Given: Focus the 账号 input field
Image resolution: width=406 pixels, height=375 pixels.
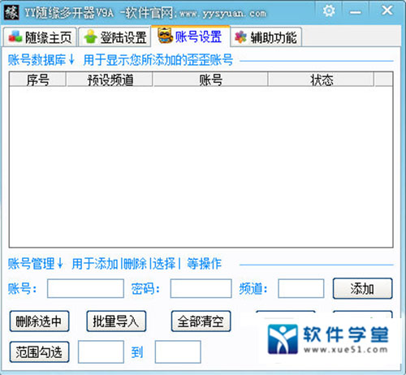Looking at the screenshot, I should 85,289.
